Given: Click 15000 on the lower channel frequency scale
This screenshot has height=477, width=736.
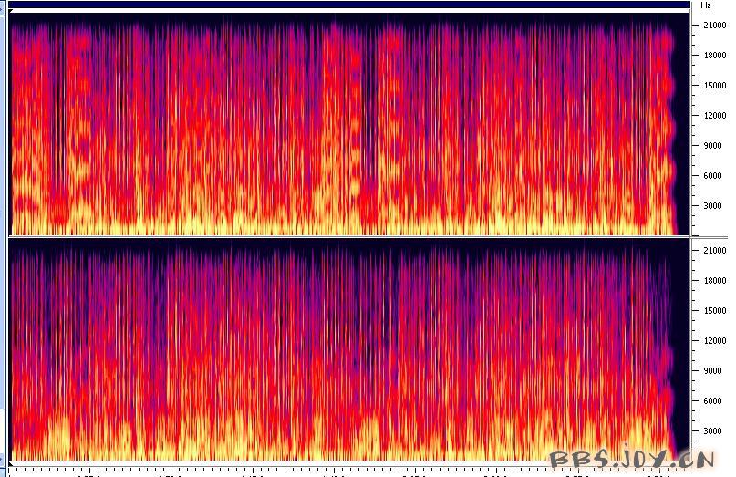Looking at the screenshot, I should 715,311.
